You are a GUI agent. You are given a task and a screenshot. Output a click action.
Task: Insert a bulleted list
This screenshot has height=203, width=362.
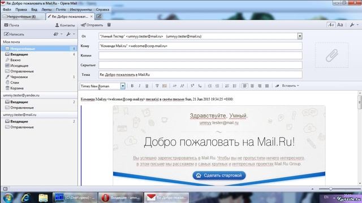pos(235,86)
